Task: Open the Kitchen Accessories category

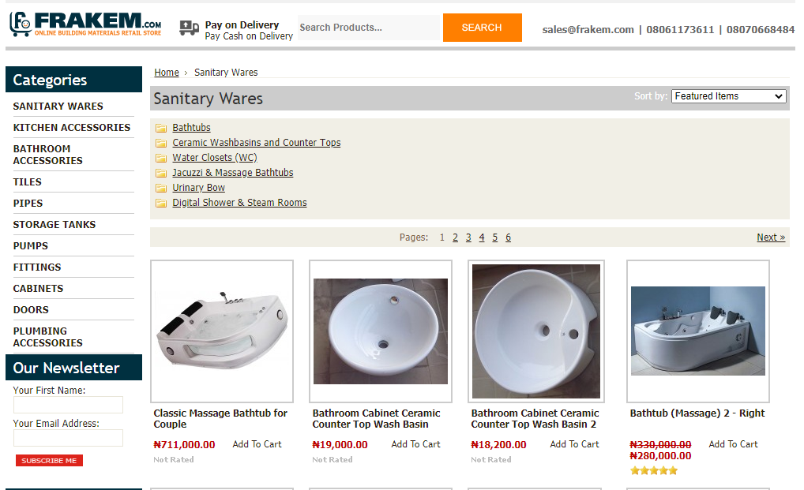Action: coord(72,128)
